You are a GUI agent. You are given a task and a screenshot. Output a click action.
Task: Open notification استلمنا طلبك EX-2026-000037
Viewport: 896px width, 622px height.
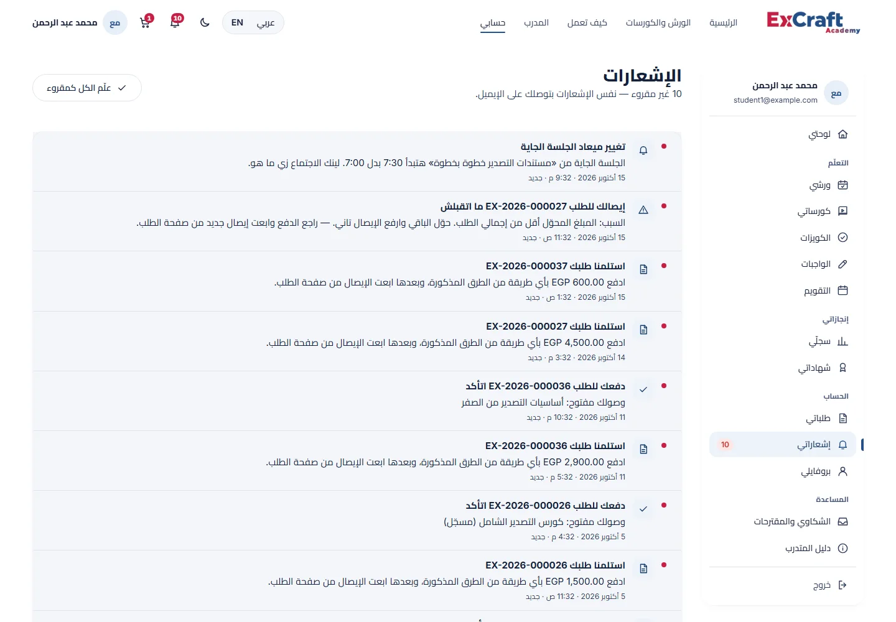(357, 281)
